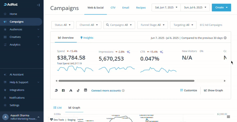Open the start date picker Jun 7, 2025
The image size is (237, 122).
tap(166, 7)
